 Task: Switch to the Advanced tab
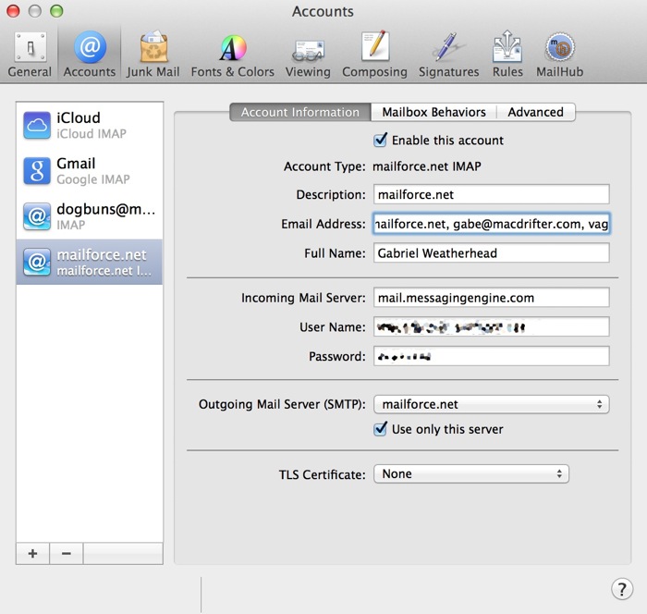[x=535, y=112]
